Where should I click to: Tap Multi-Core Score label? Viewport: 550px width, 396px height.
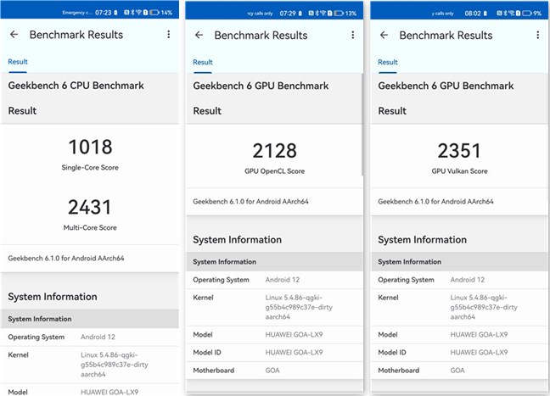[90, 228]
